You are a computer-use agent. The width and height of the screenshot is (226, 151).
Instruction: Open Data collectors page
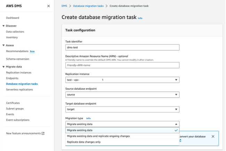[15, 32]
